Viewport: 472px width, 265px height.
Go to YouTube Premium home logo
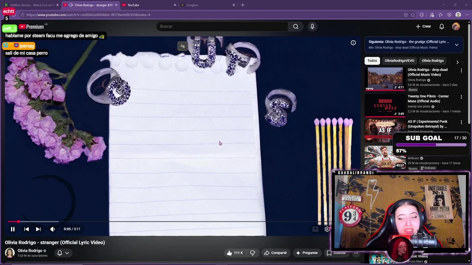32,26
